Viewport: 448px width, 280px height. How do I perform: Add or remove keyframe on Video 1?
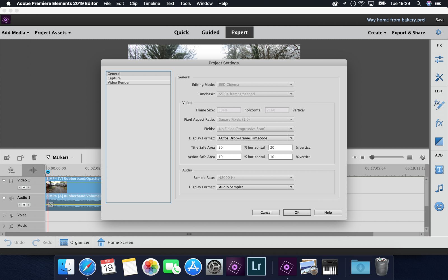tap(24, 187)
